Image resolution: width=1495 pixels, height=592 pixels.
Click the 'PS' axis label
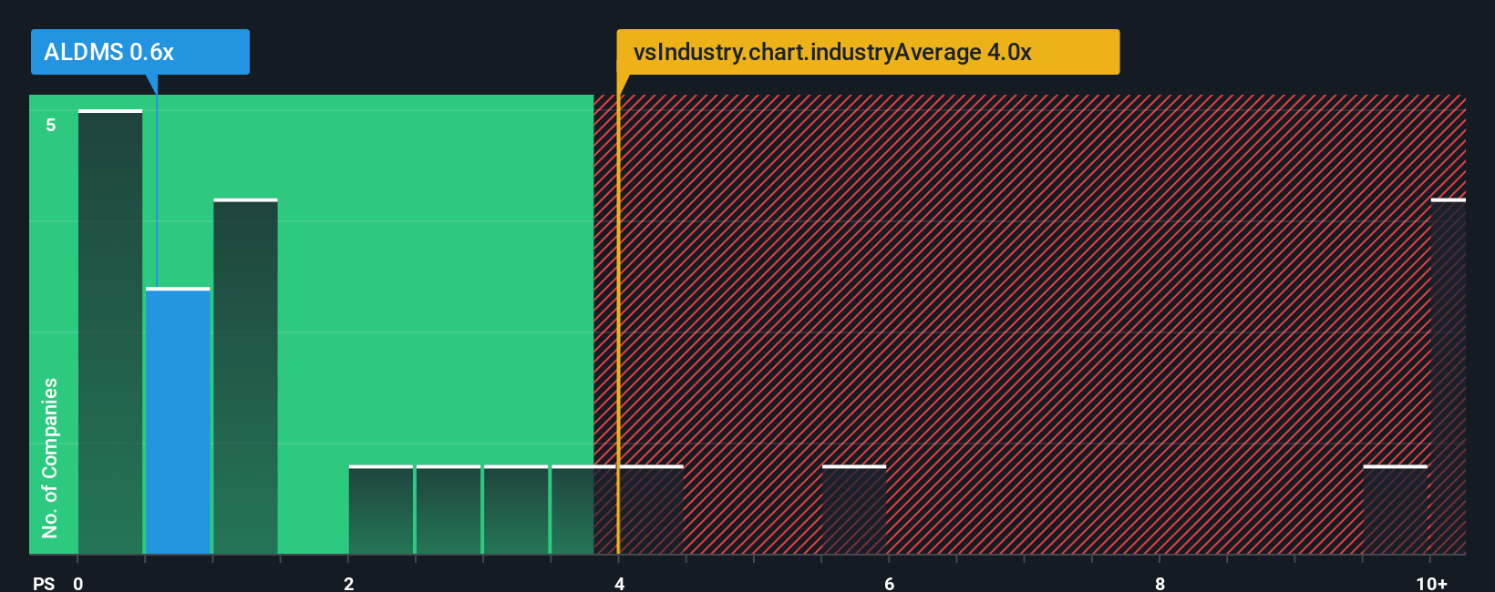44,583
